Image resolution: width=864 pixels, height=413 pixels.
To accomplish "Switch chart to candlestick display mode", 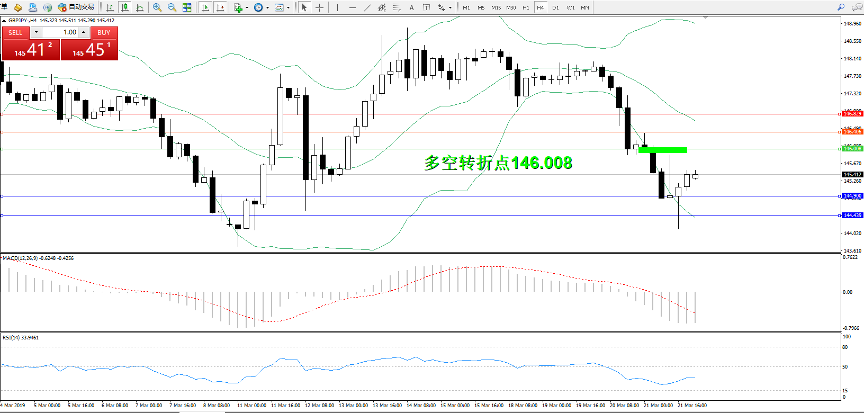I will pos(125,7).
